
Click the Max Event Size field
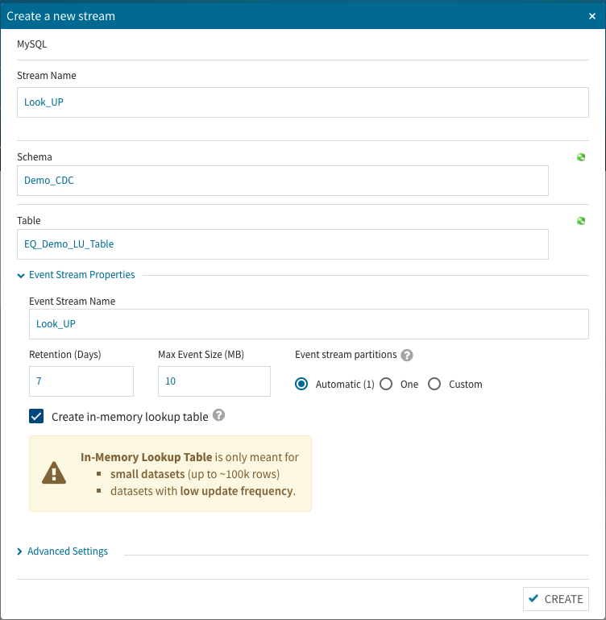214,381
